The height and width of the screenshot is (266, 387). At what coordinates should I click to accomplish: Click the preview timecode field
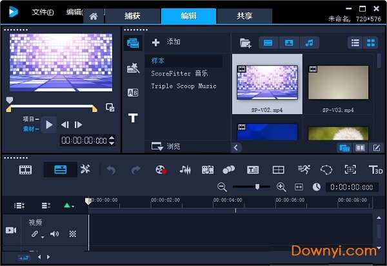click(x=84, y=140)
